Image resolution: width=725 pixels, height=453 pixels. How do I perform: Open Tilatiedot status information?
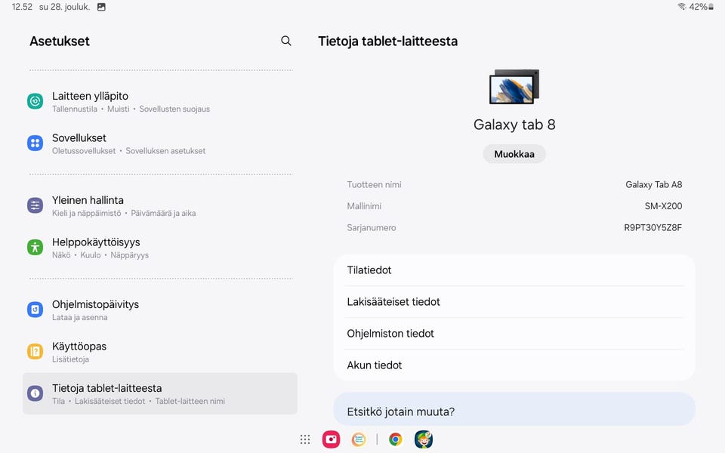pos(514,270)
